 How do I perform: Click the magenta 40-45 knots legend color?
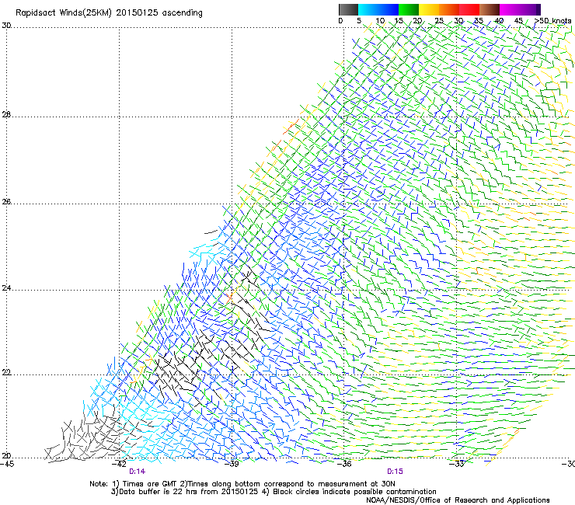pos(510,9)
